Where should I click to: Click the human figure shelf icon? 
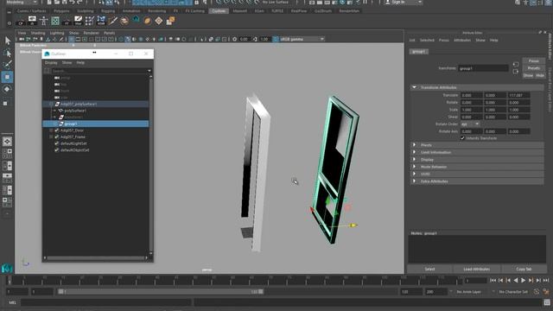[44, 21]
